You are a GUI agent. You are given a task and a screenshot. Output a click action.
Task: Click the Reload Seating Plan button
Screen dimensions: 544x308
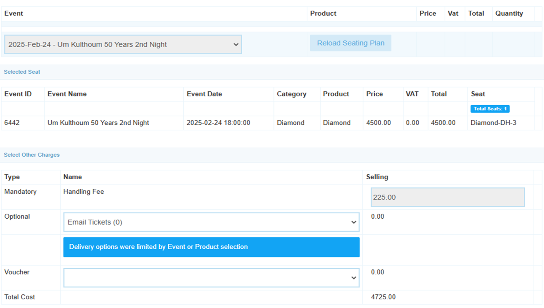pyautogui.click(x=351, y=43)
